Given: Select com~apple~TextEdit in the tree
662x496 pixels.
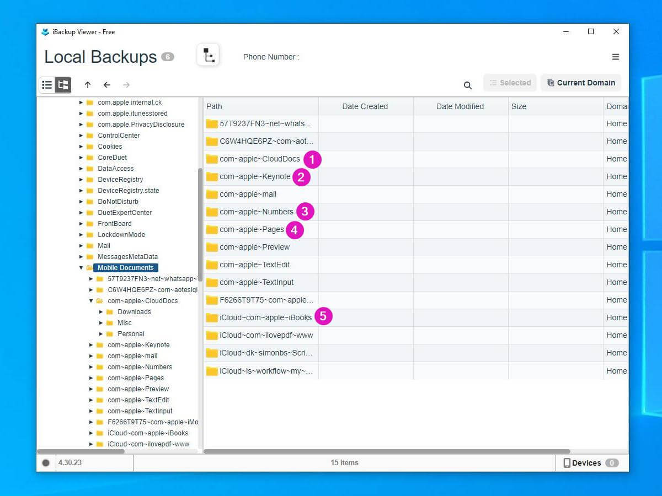Looking at the screenshot, I should (138, 400).
